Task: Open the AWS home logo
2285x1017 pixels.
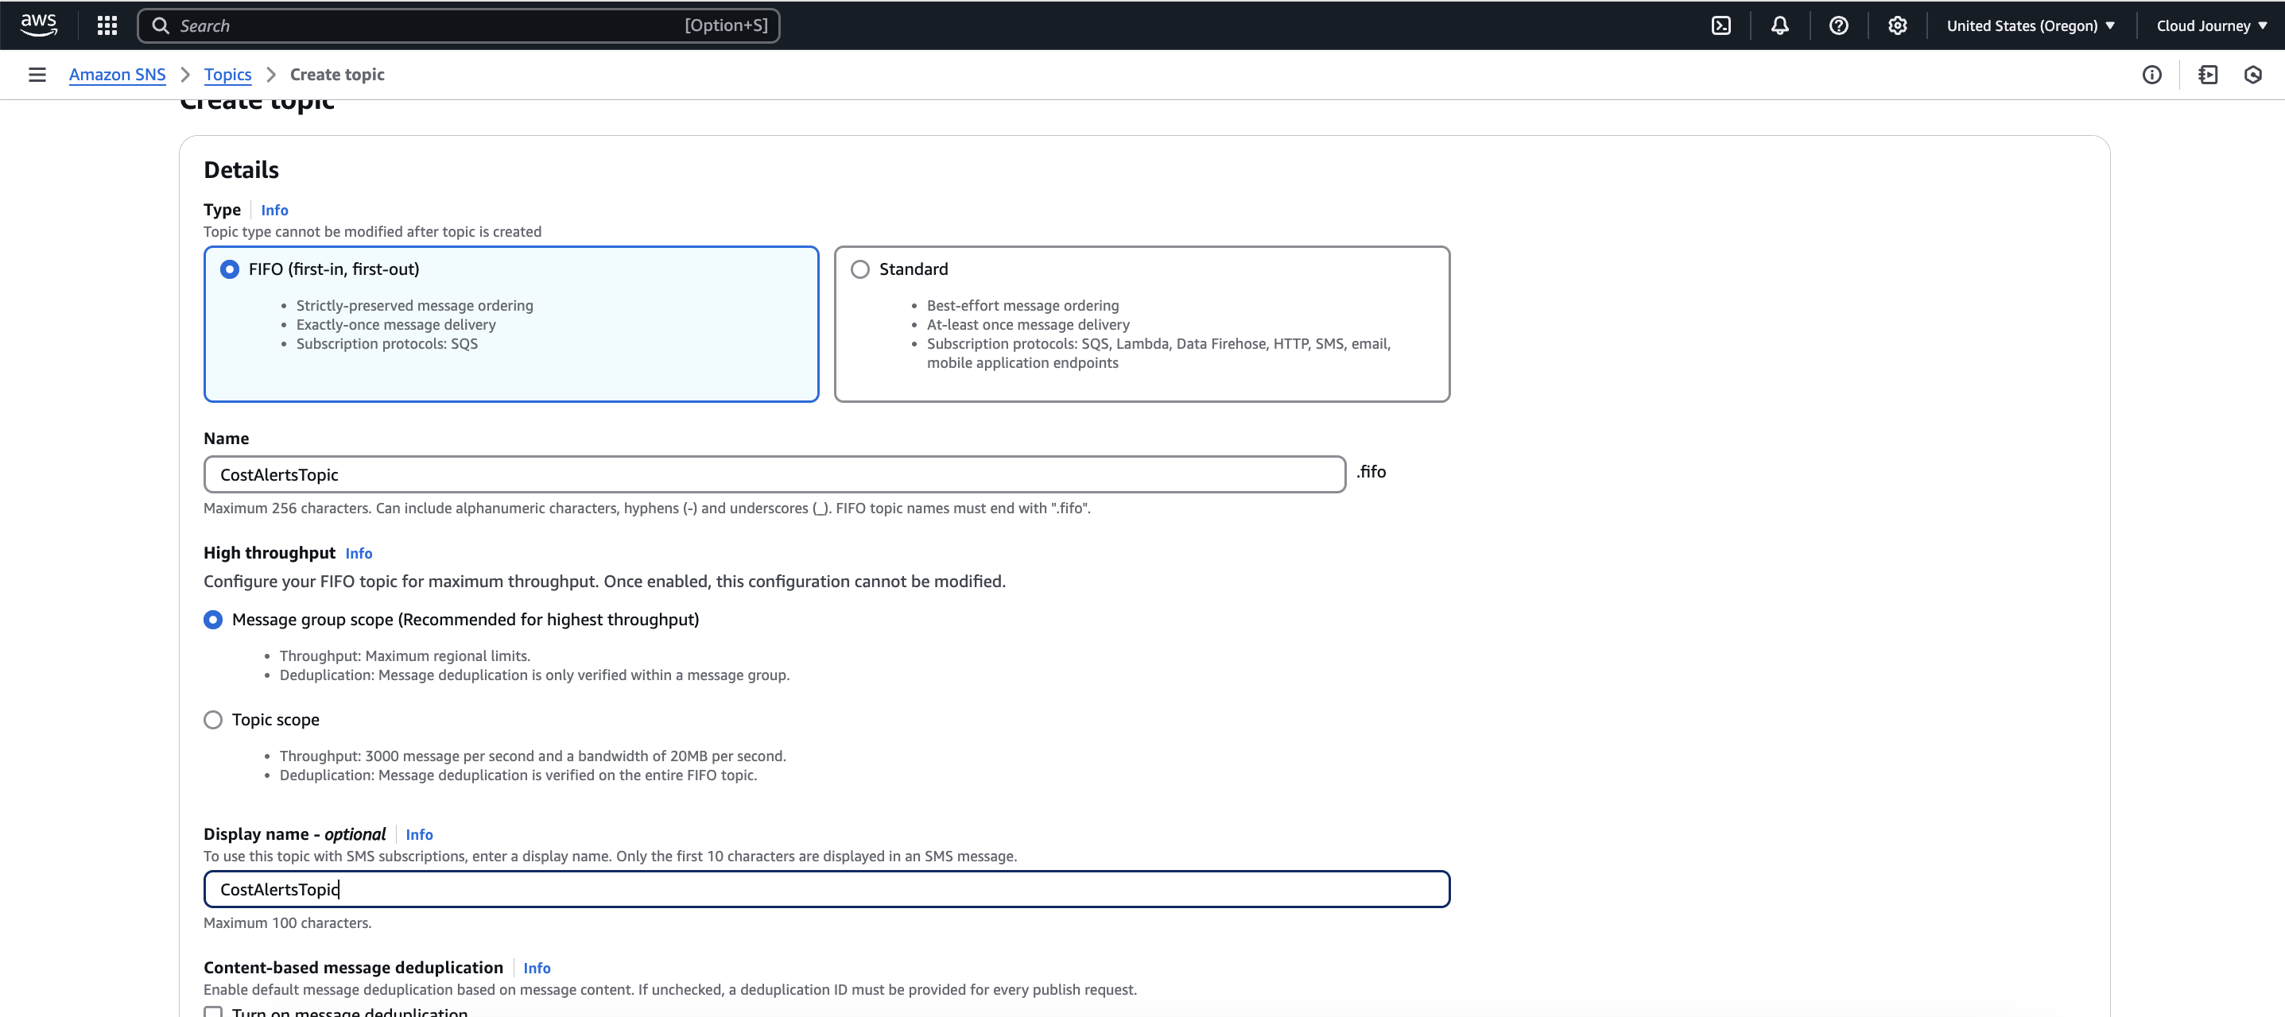Action: pos(39,25)
